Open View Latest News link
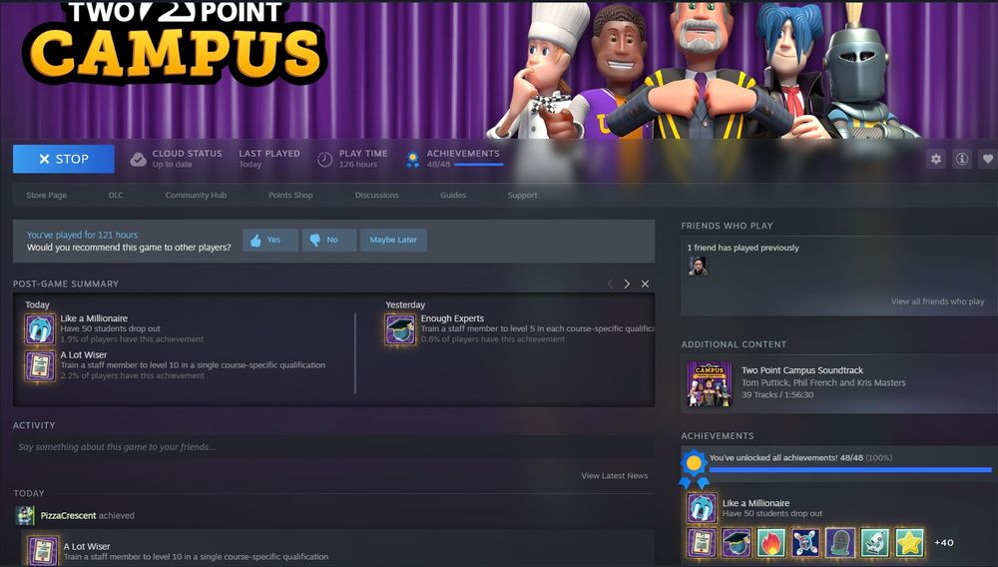Viewport: 998px width, 567px height. pos(614,475)
